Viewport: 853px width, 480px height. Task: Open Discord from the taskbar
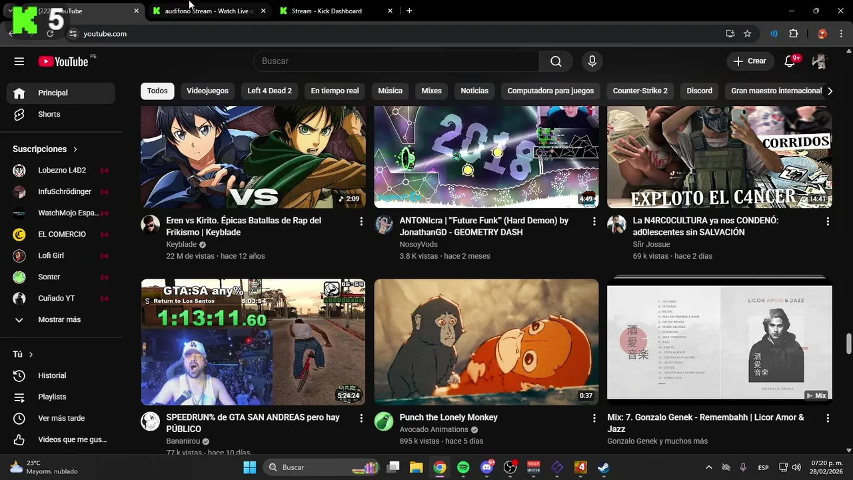(x=487, y=467)
